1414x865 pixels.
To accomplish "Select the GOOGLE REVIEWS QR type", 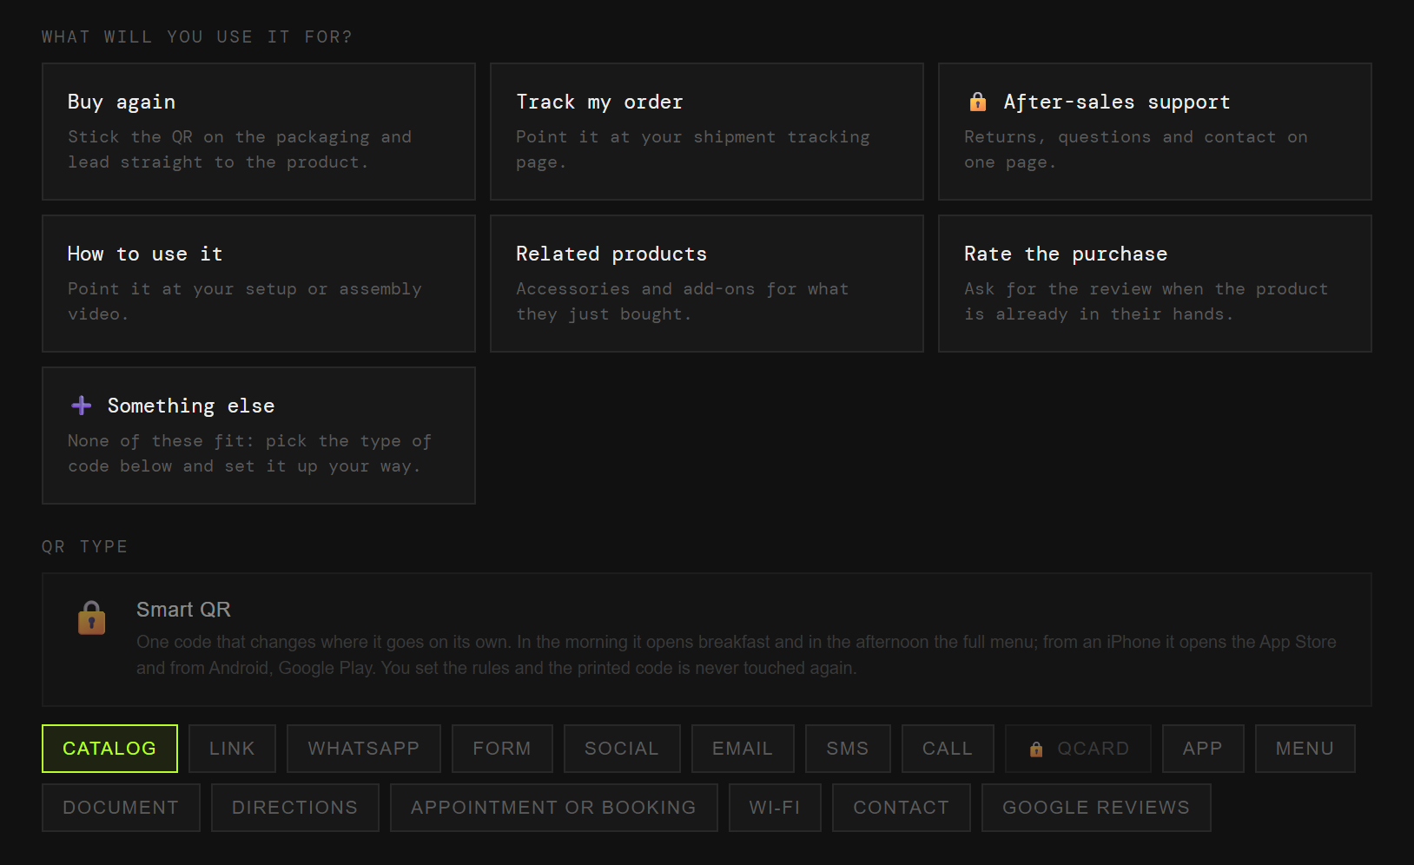I will point(1096,808).
